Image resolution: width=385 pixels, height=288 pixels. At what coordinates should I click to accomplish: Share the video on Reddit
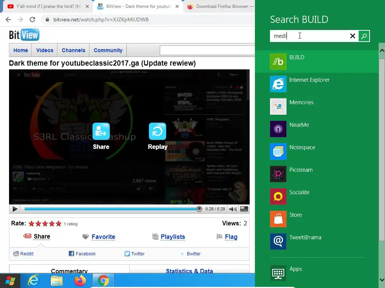coord(23,254)
